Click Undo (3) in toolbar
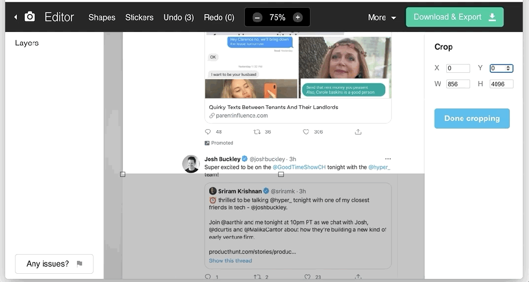 point(178,17)
